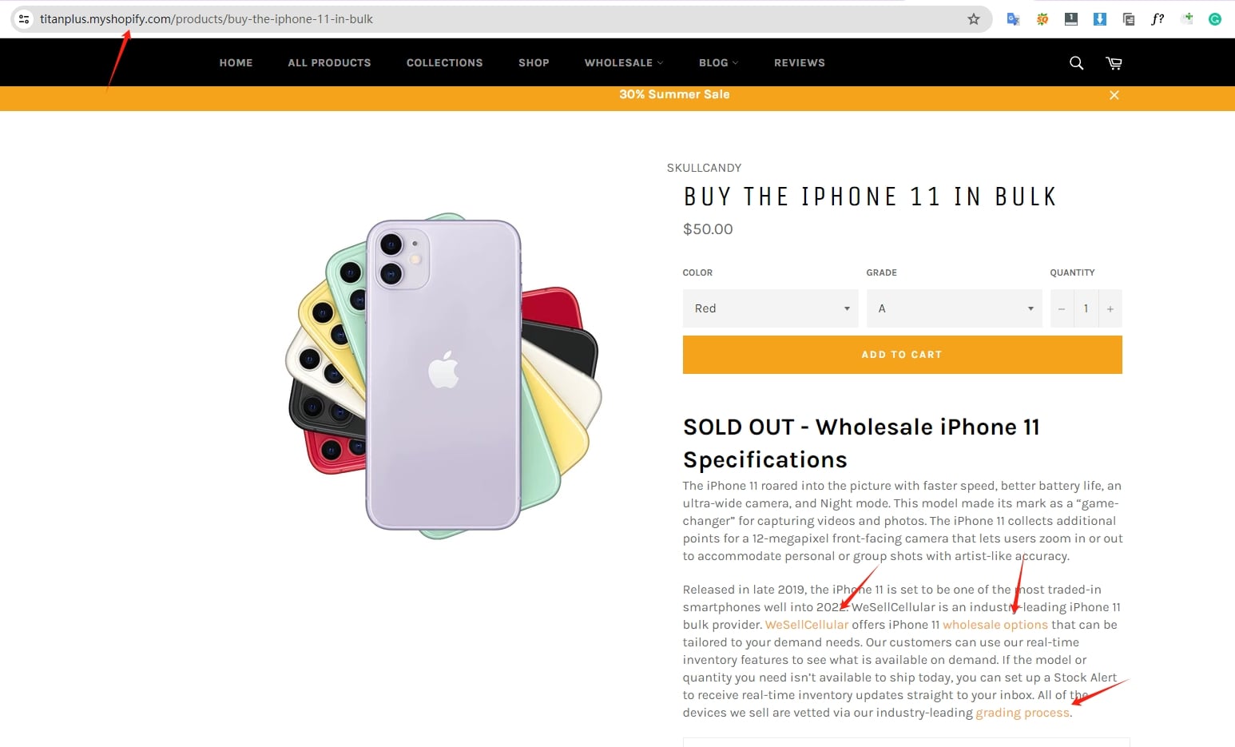This screenshot has width=1235, height=747.
Task: View site information icon in address bar
Action: tap(24, 19)
